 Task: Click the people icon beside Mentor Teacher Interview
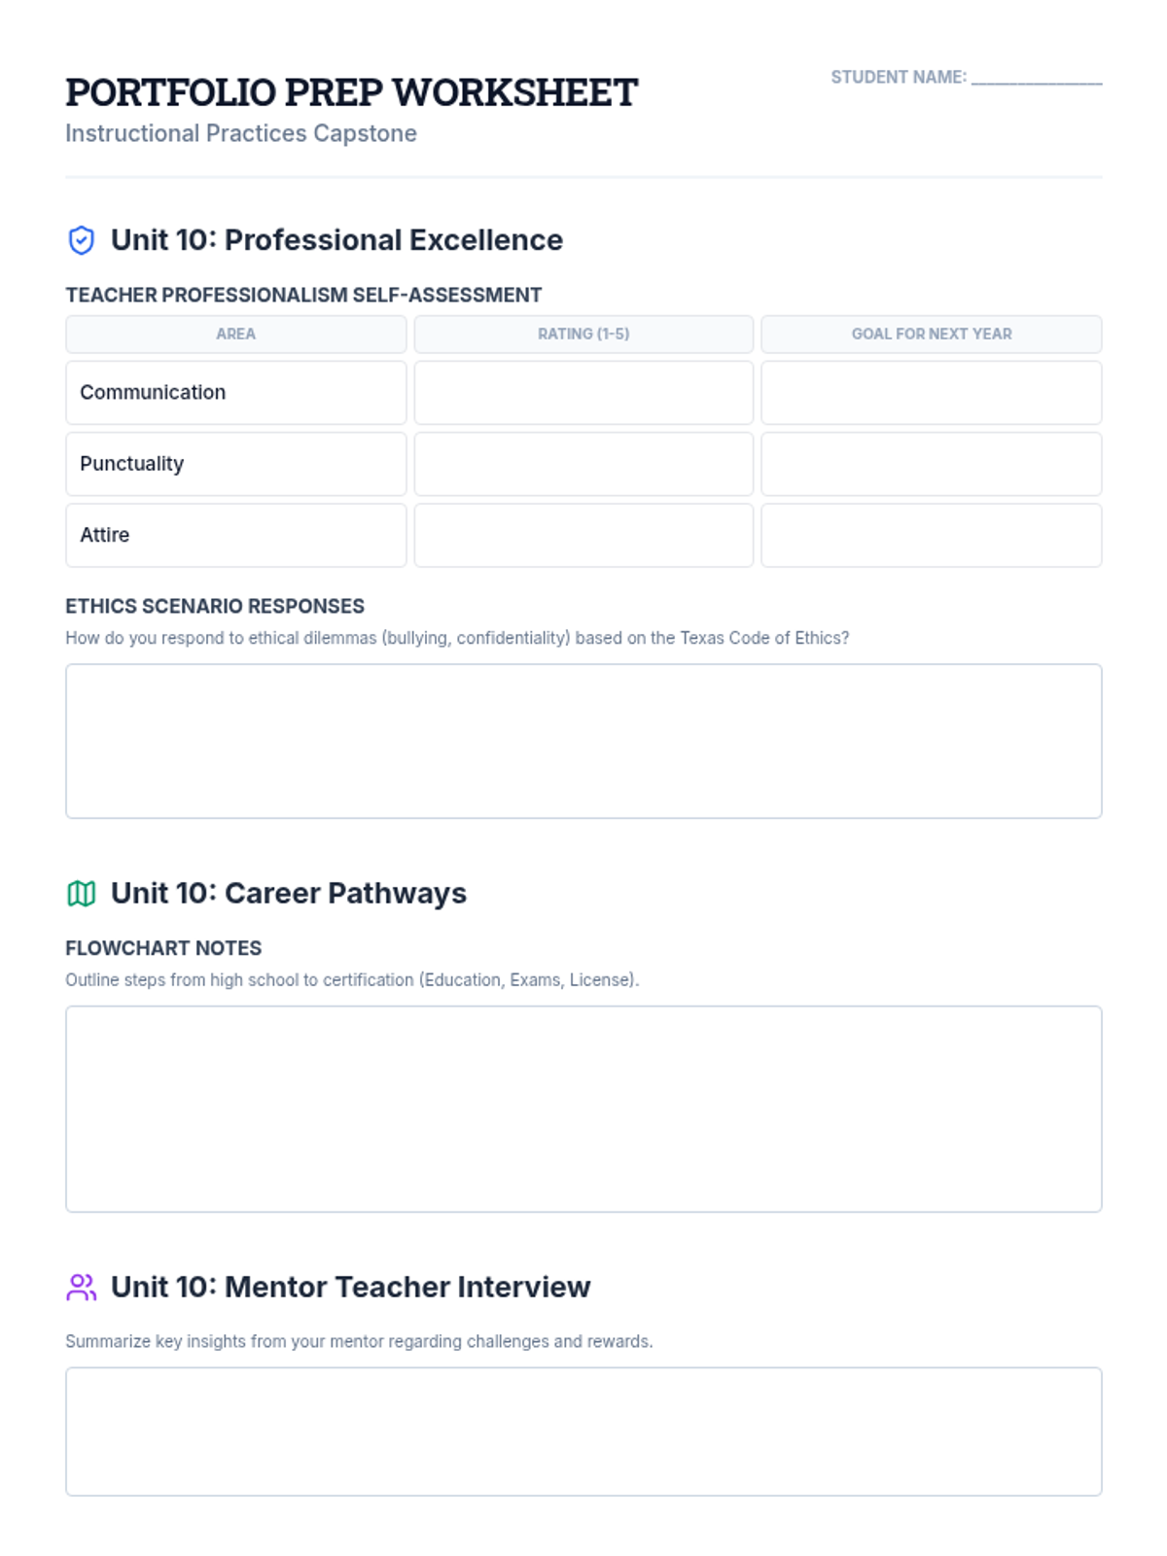coord(82,1287)
